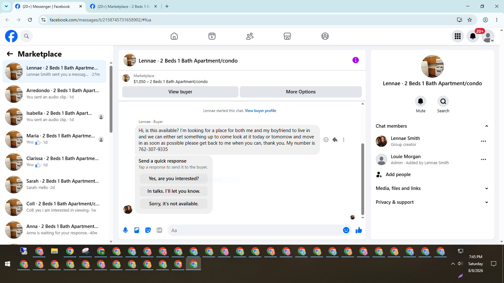The image size is (504, 283).
Task: Open the Isabella conversation
Action: [54, 117]
